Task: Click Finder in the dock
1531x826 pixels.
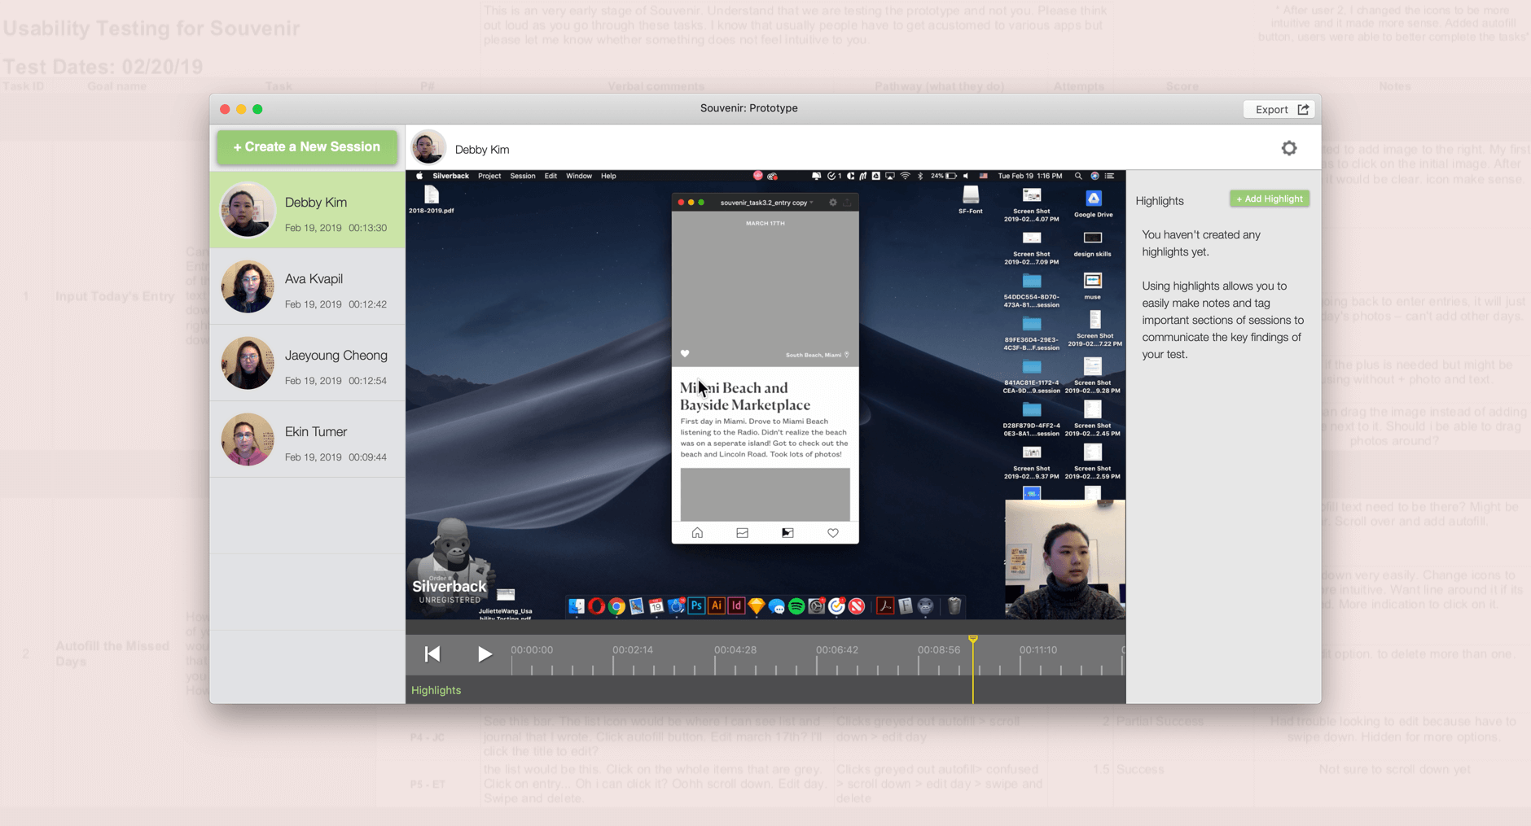Action: [x=577, y=606]
